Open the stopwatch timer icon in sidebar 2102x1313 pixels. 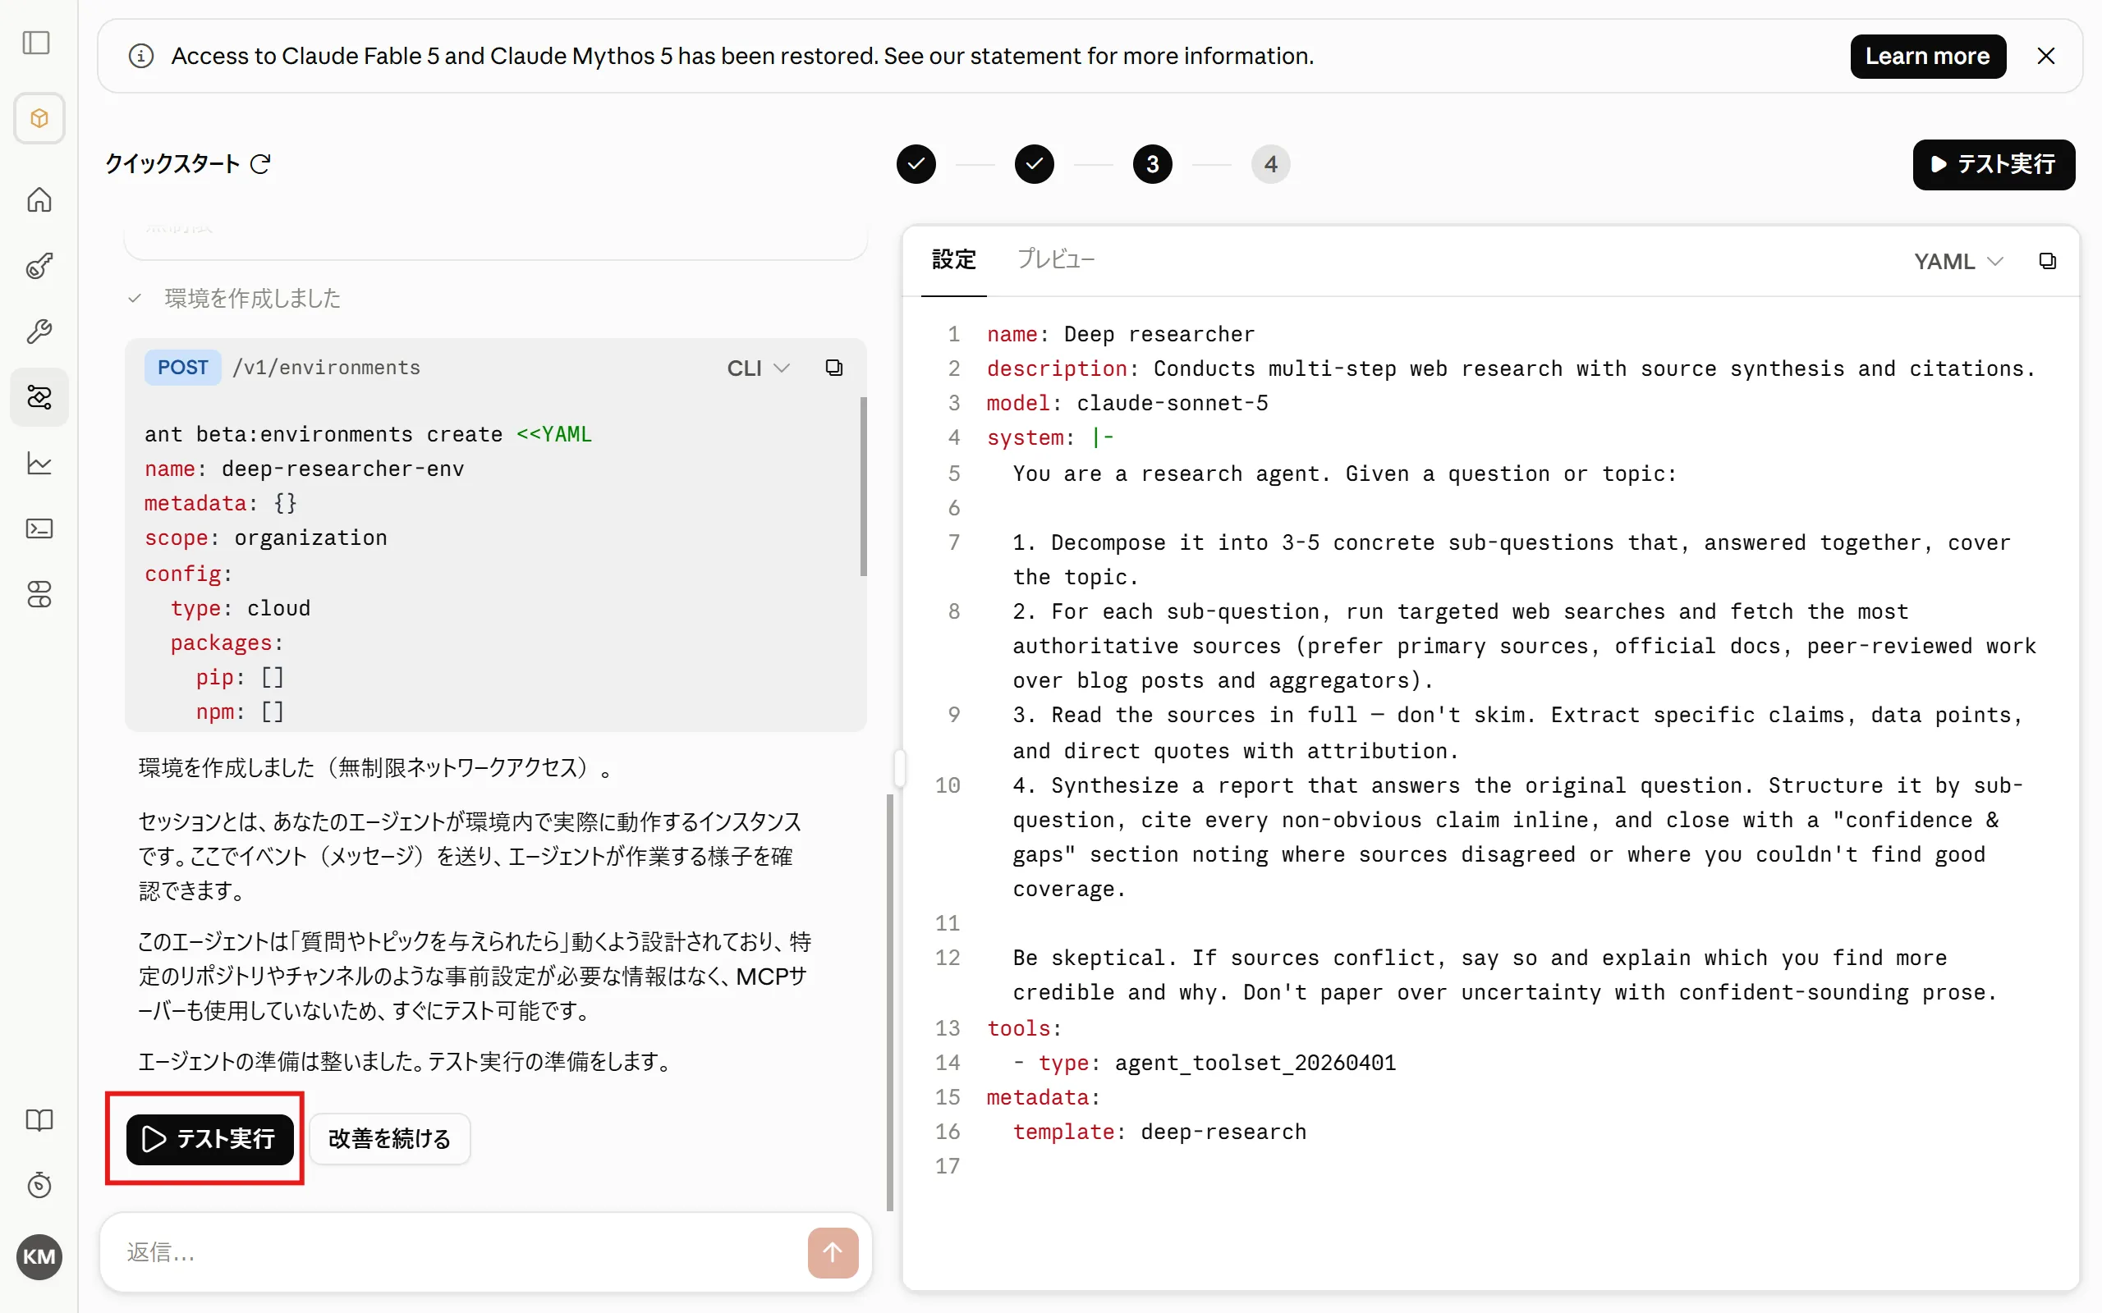[39, 1185]
